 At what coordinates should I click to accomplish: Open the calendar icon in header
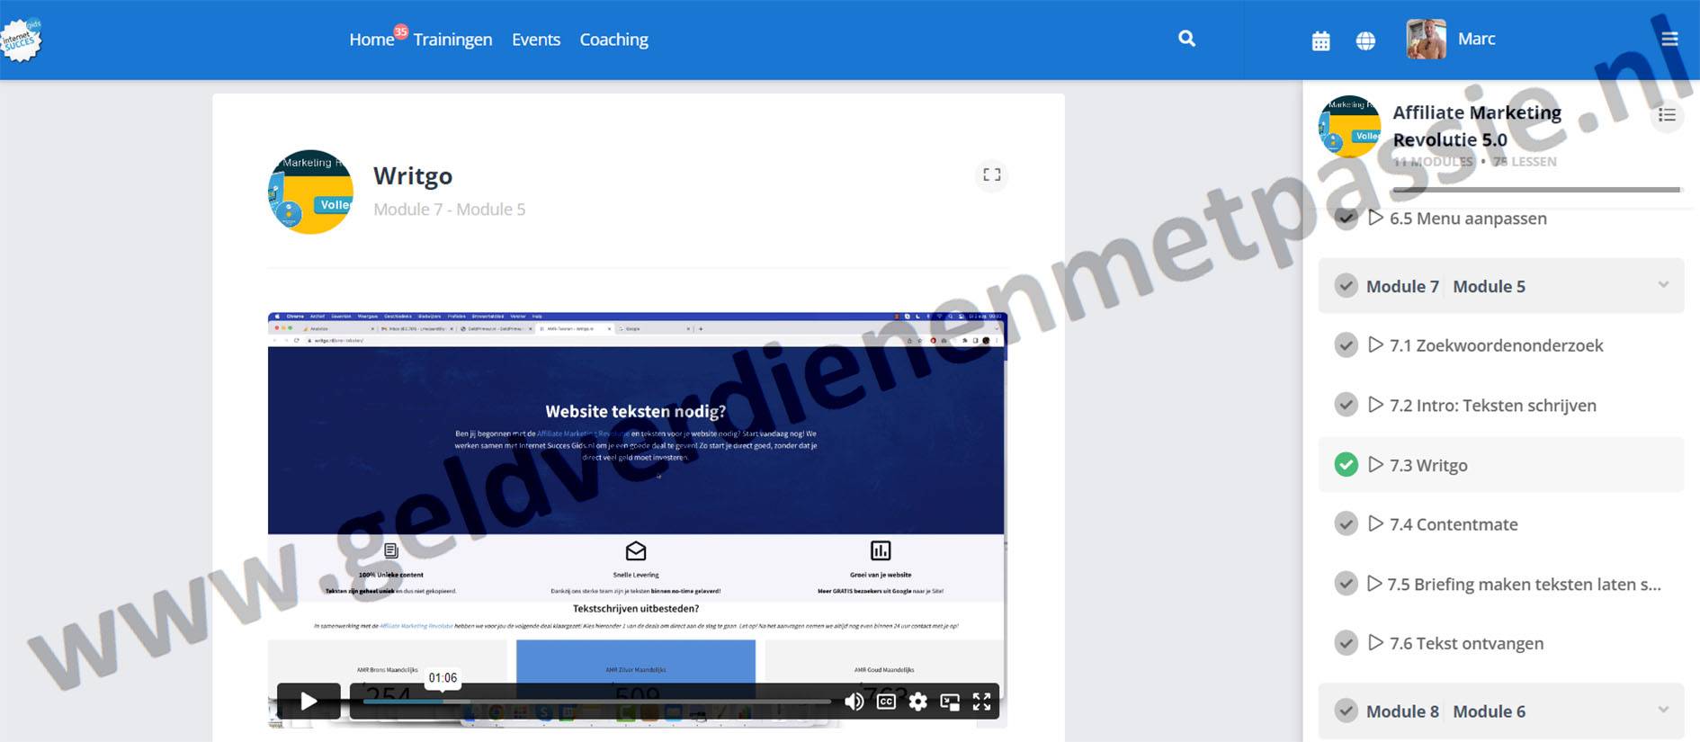(1320, 40)
